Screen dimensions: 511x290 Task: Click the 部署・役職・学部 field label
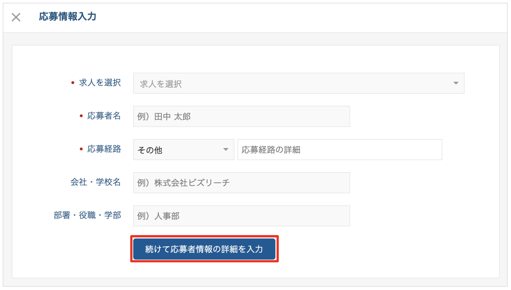87,215
